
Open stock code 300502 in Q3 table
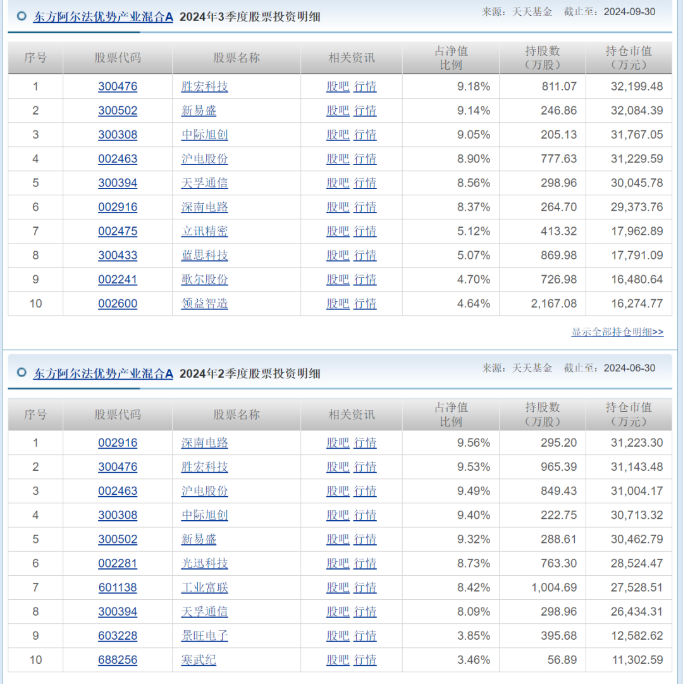point(118,110)
